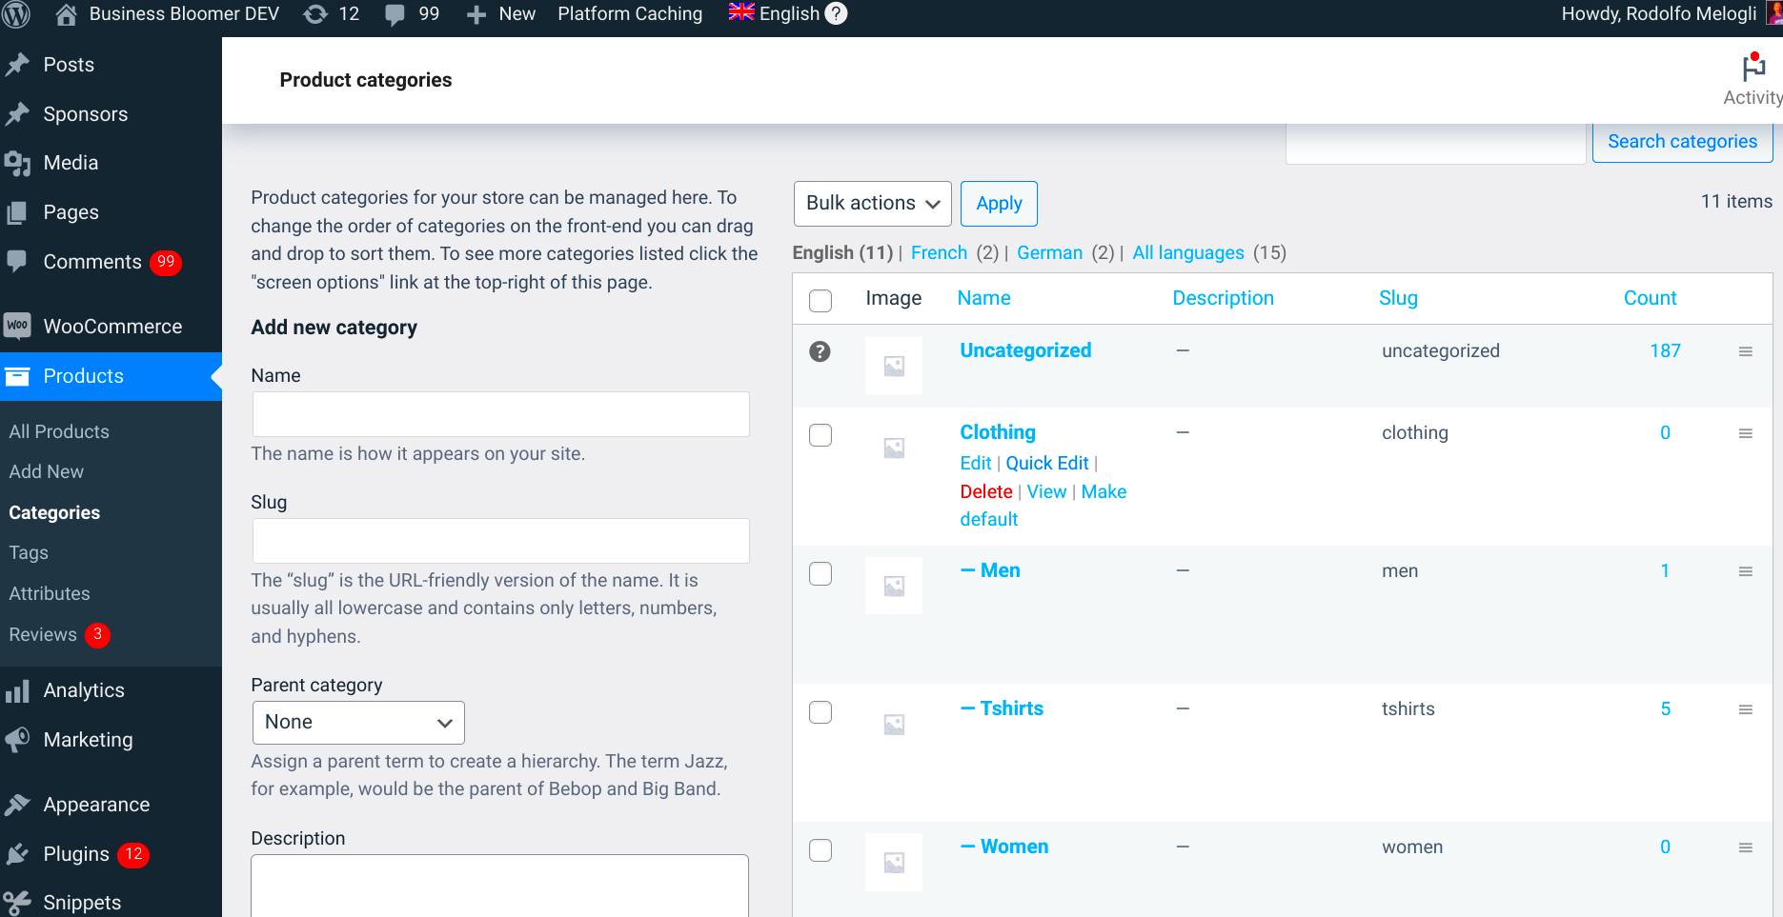Open the language help question mark icon
The image size is (1783, 917).
(836, 13)
